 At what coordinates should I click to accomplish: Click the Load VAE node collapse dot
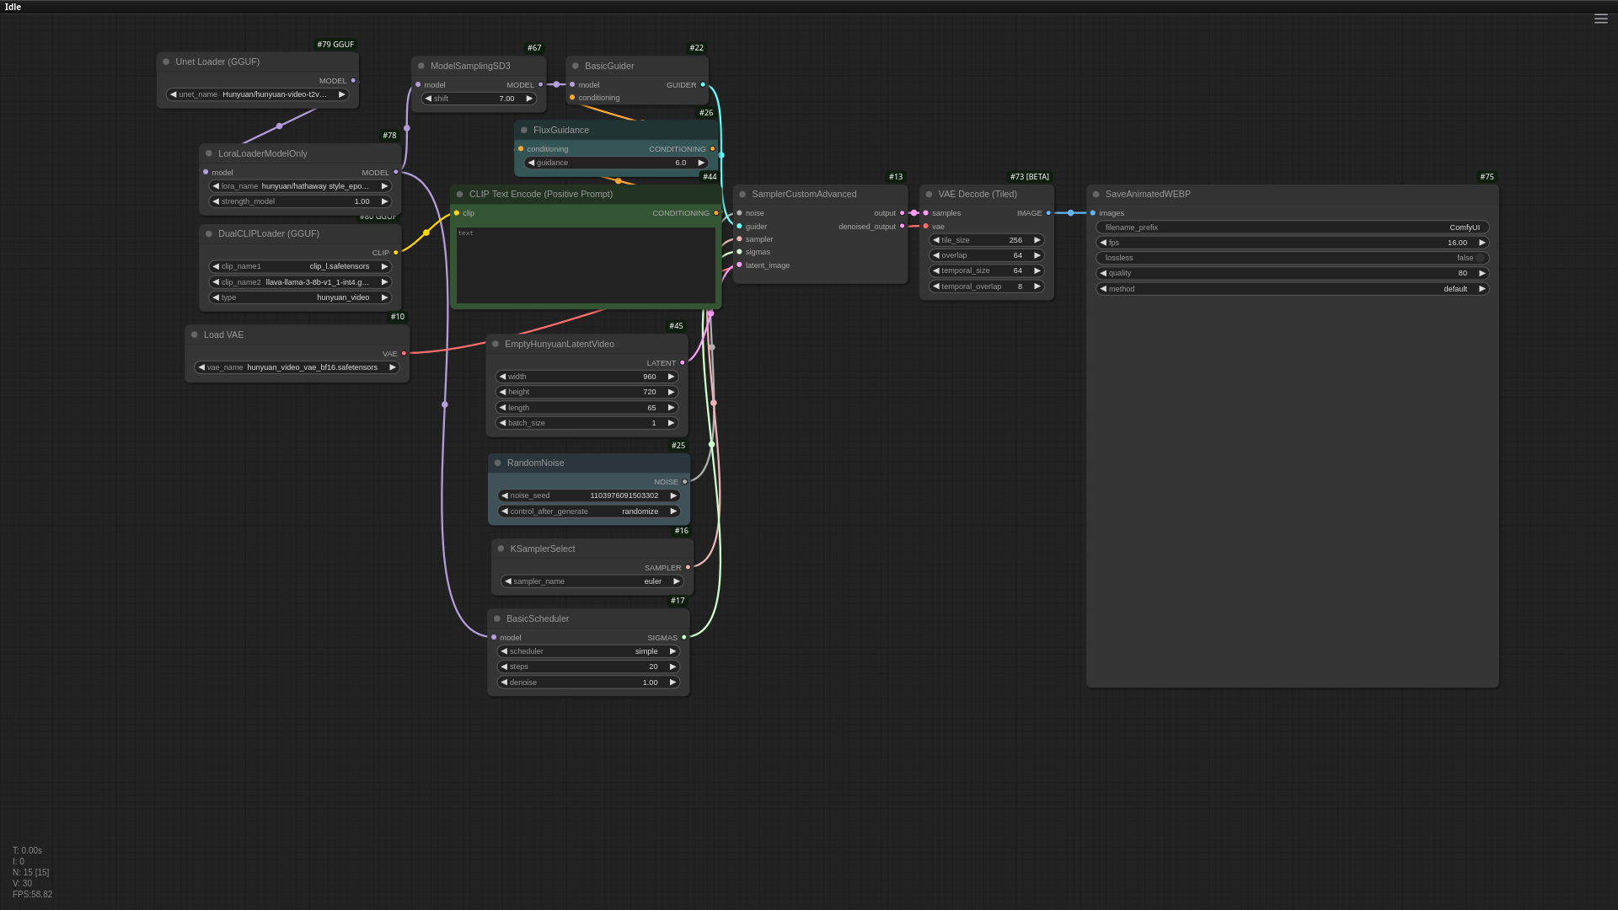(194, 335)
